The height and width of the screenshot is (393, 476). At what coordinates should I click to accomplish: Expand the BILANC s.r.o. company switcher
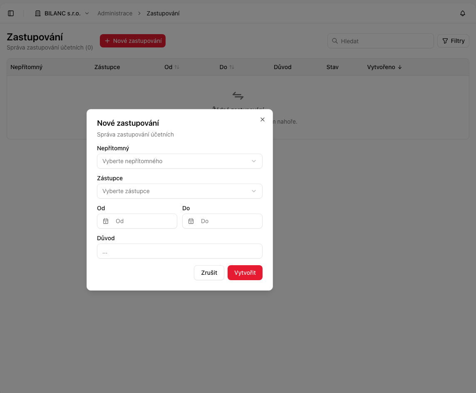(x=62, y=13)
